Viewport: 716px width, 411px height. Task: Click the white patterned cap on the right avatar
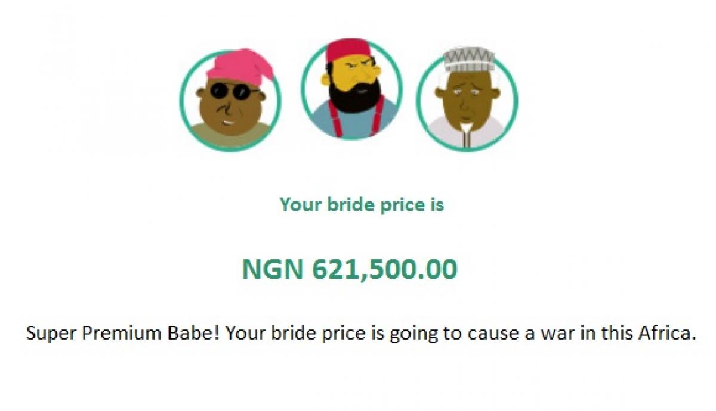(468, 58)
